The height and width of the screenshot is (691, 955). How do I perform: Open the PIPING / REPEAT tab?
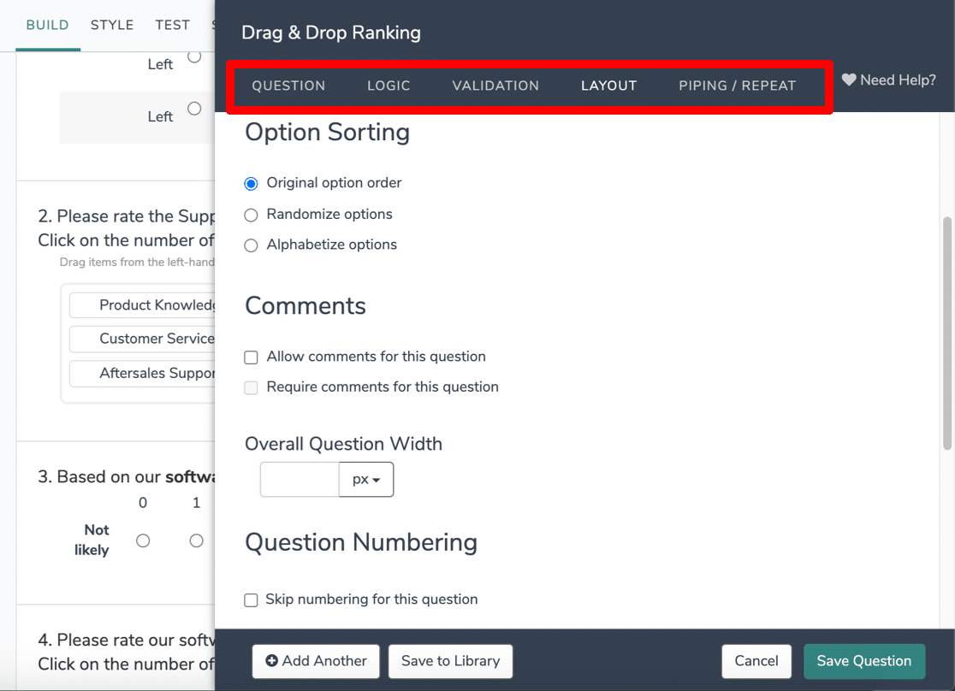click(x=737, y=86)
